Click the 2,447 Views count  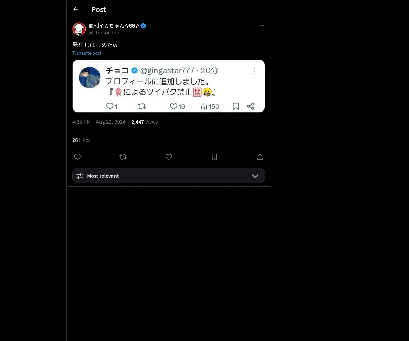point(145,122)
